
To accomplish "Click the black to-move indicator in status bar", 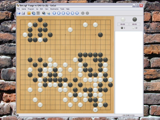I will click(x=17, y=115).
